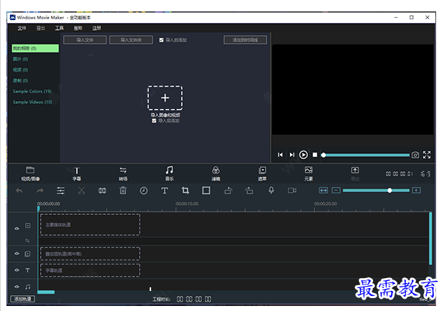Open the Subtitle (T) tab
The image size is (444, 311).
point(77,173)
